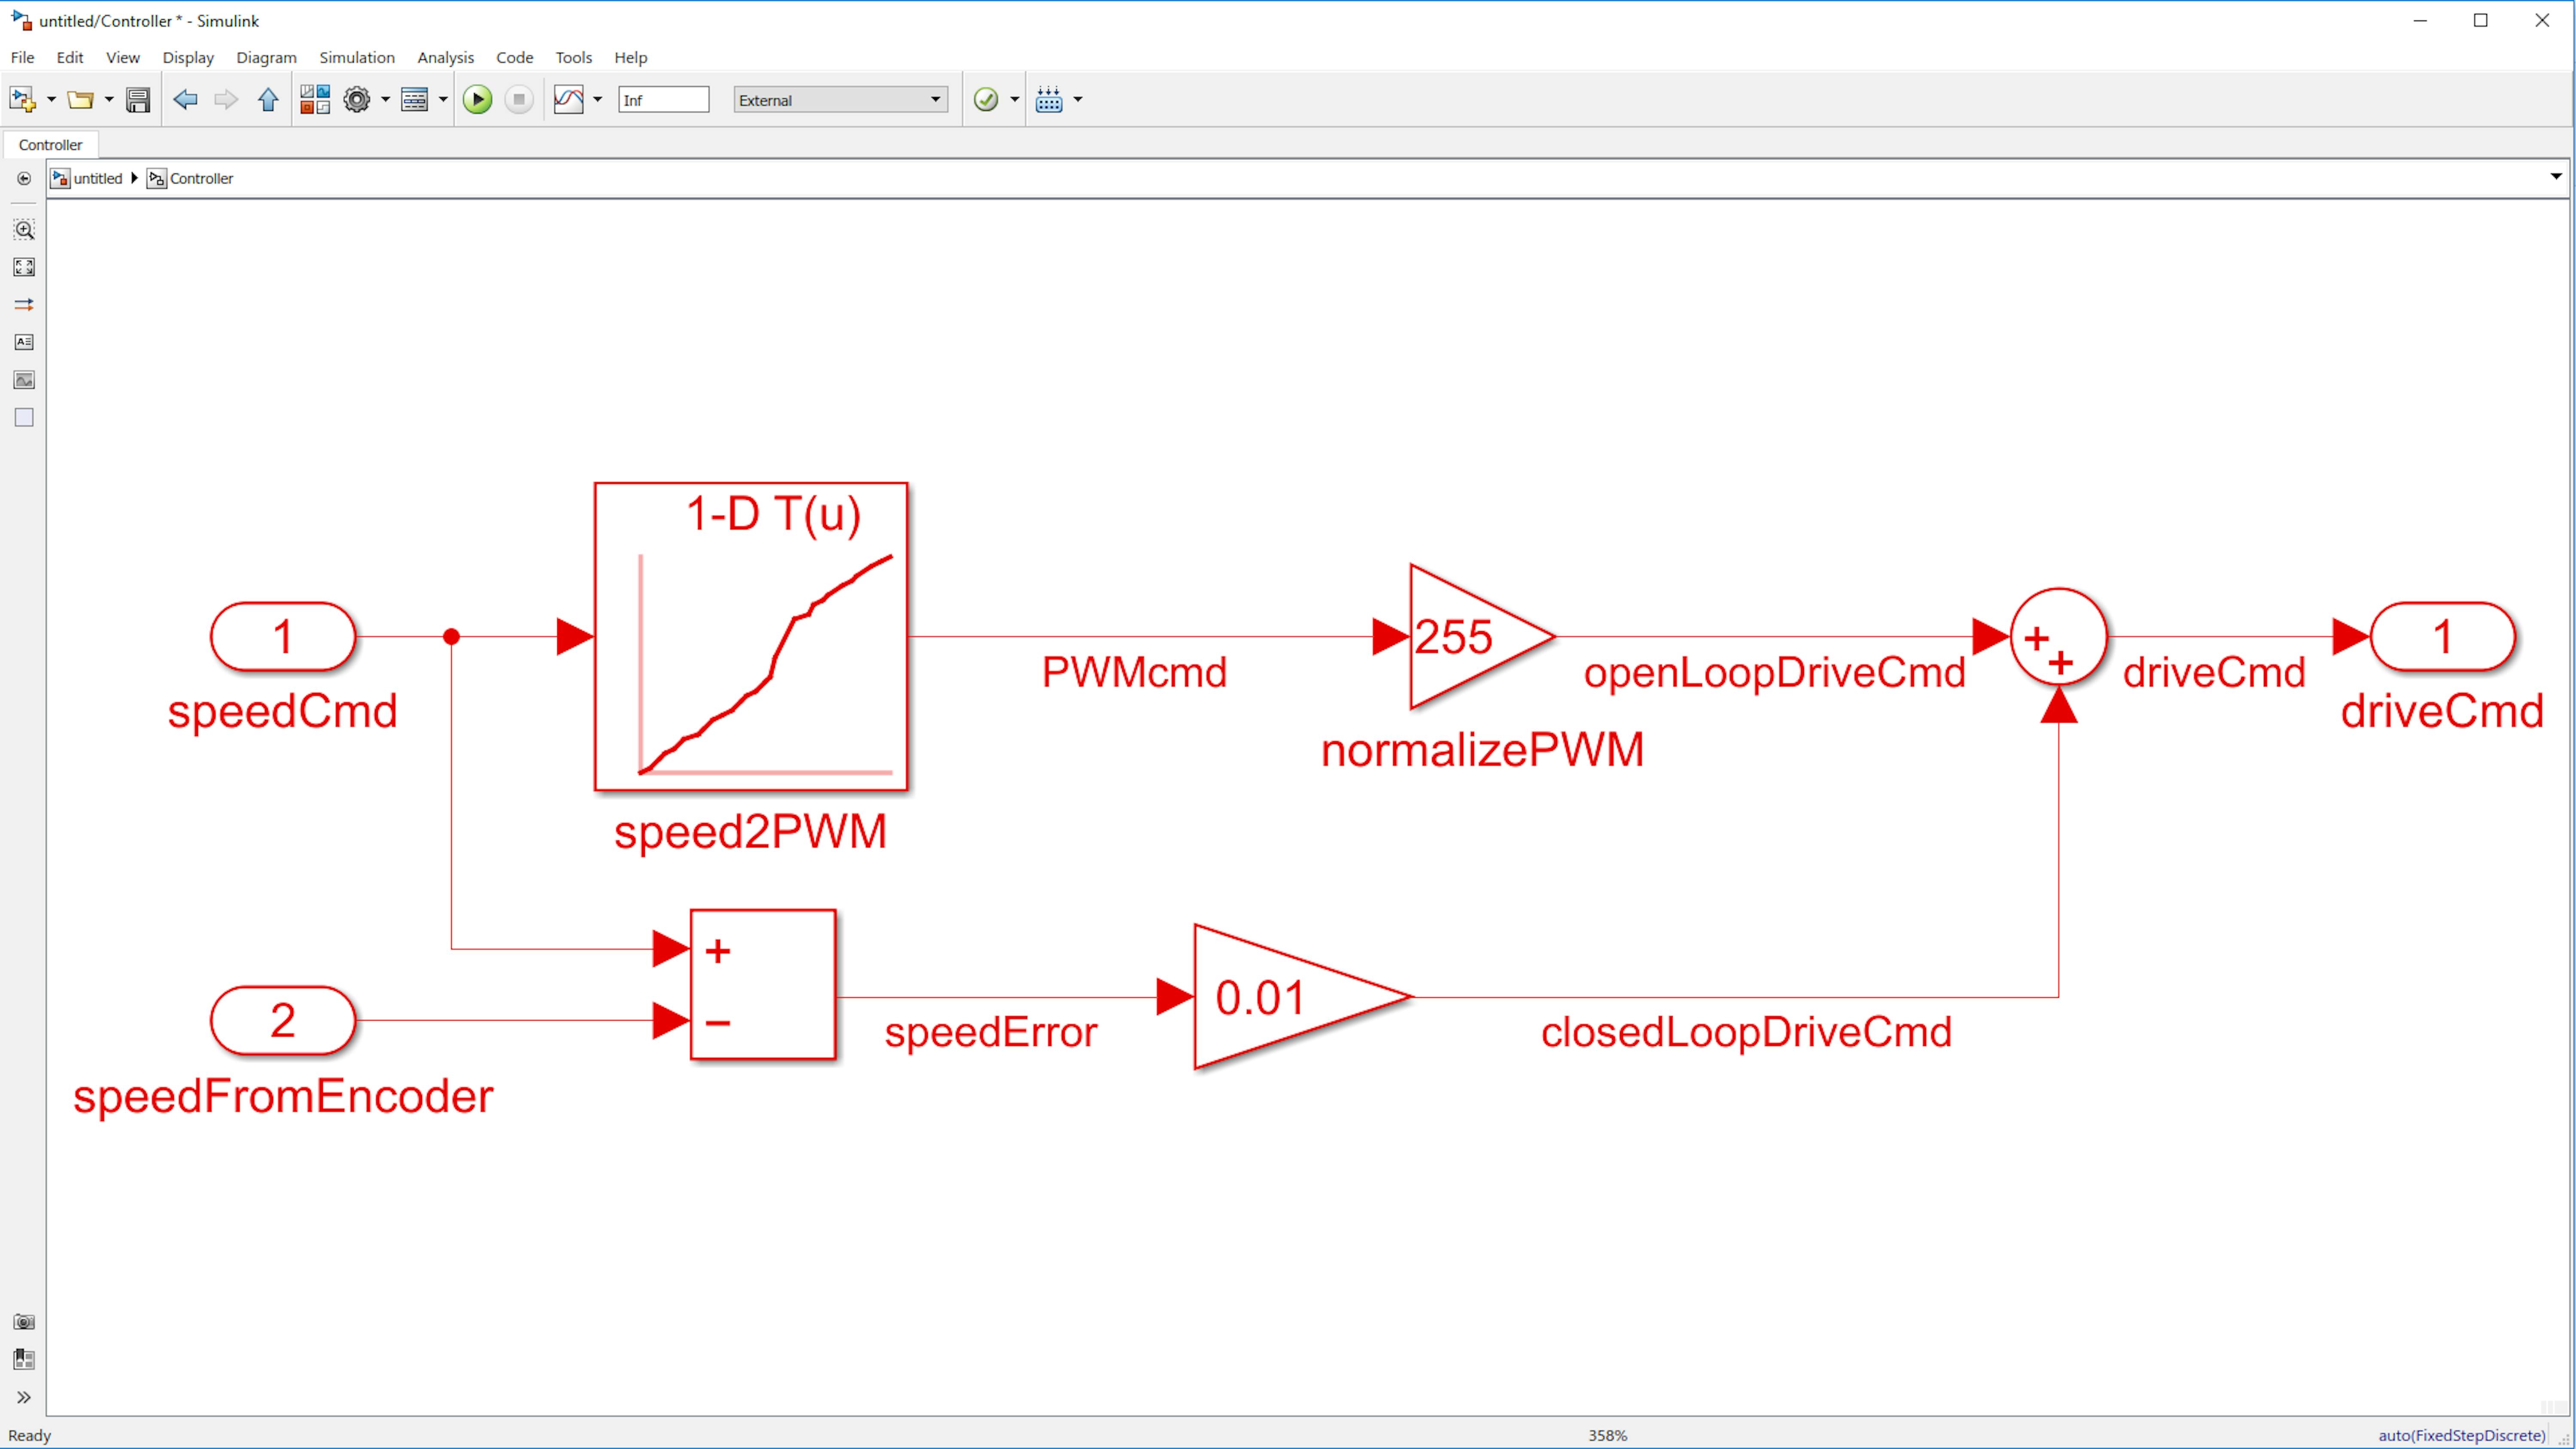Run the simulation with the green play button
Screen dimensions: 2576x1449
[478, 99]
